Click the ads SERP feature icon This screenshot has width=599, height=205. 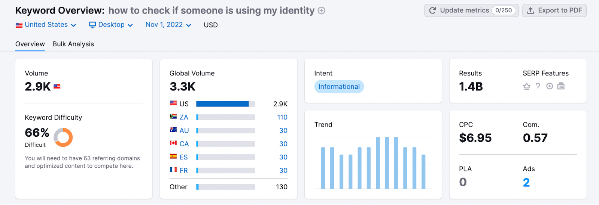[561, 86]
